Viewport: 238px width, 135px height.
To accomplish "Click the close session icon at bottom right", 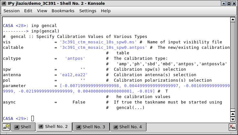I will 232,127.
